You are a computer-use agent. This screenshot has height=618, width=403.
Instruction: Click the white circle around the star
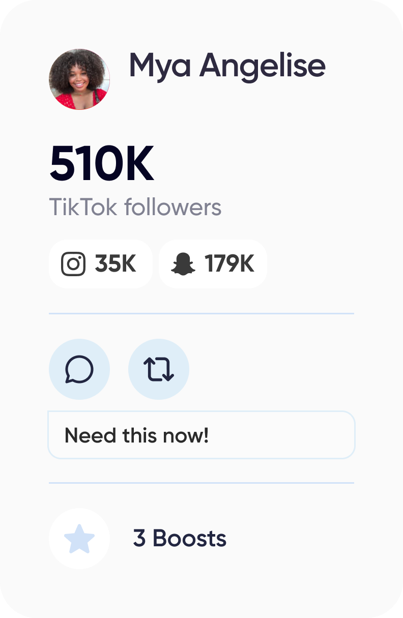tap(79, 539)
